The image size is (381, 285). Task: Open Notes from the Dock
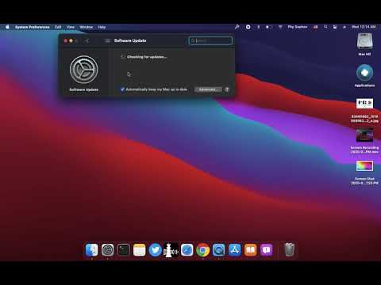[140, 249]
